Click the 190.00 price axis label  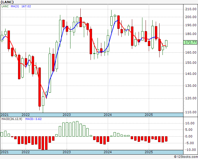coord(191,25)
